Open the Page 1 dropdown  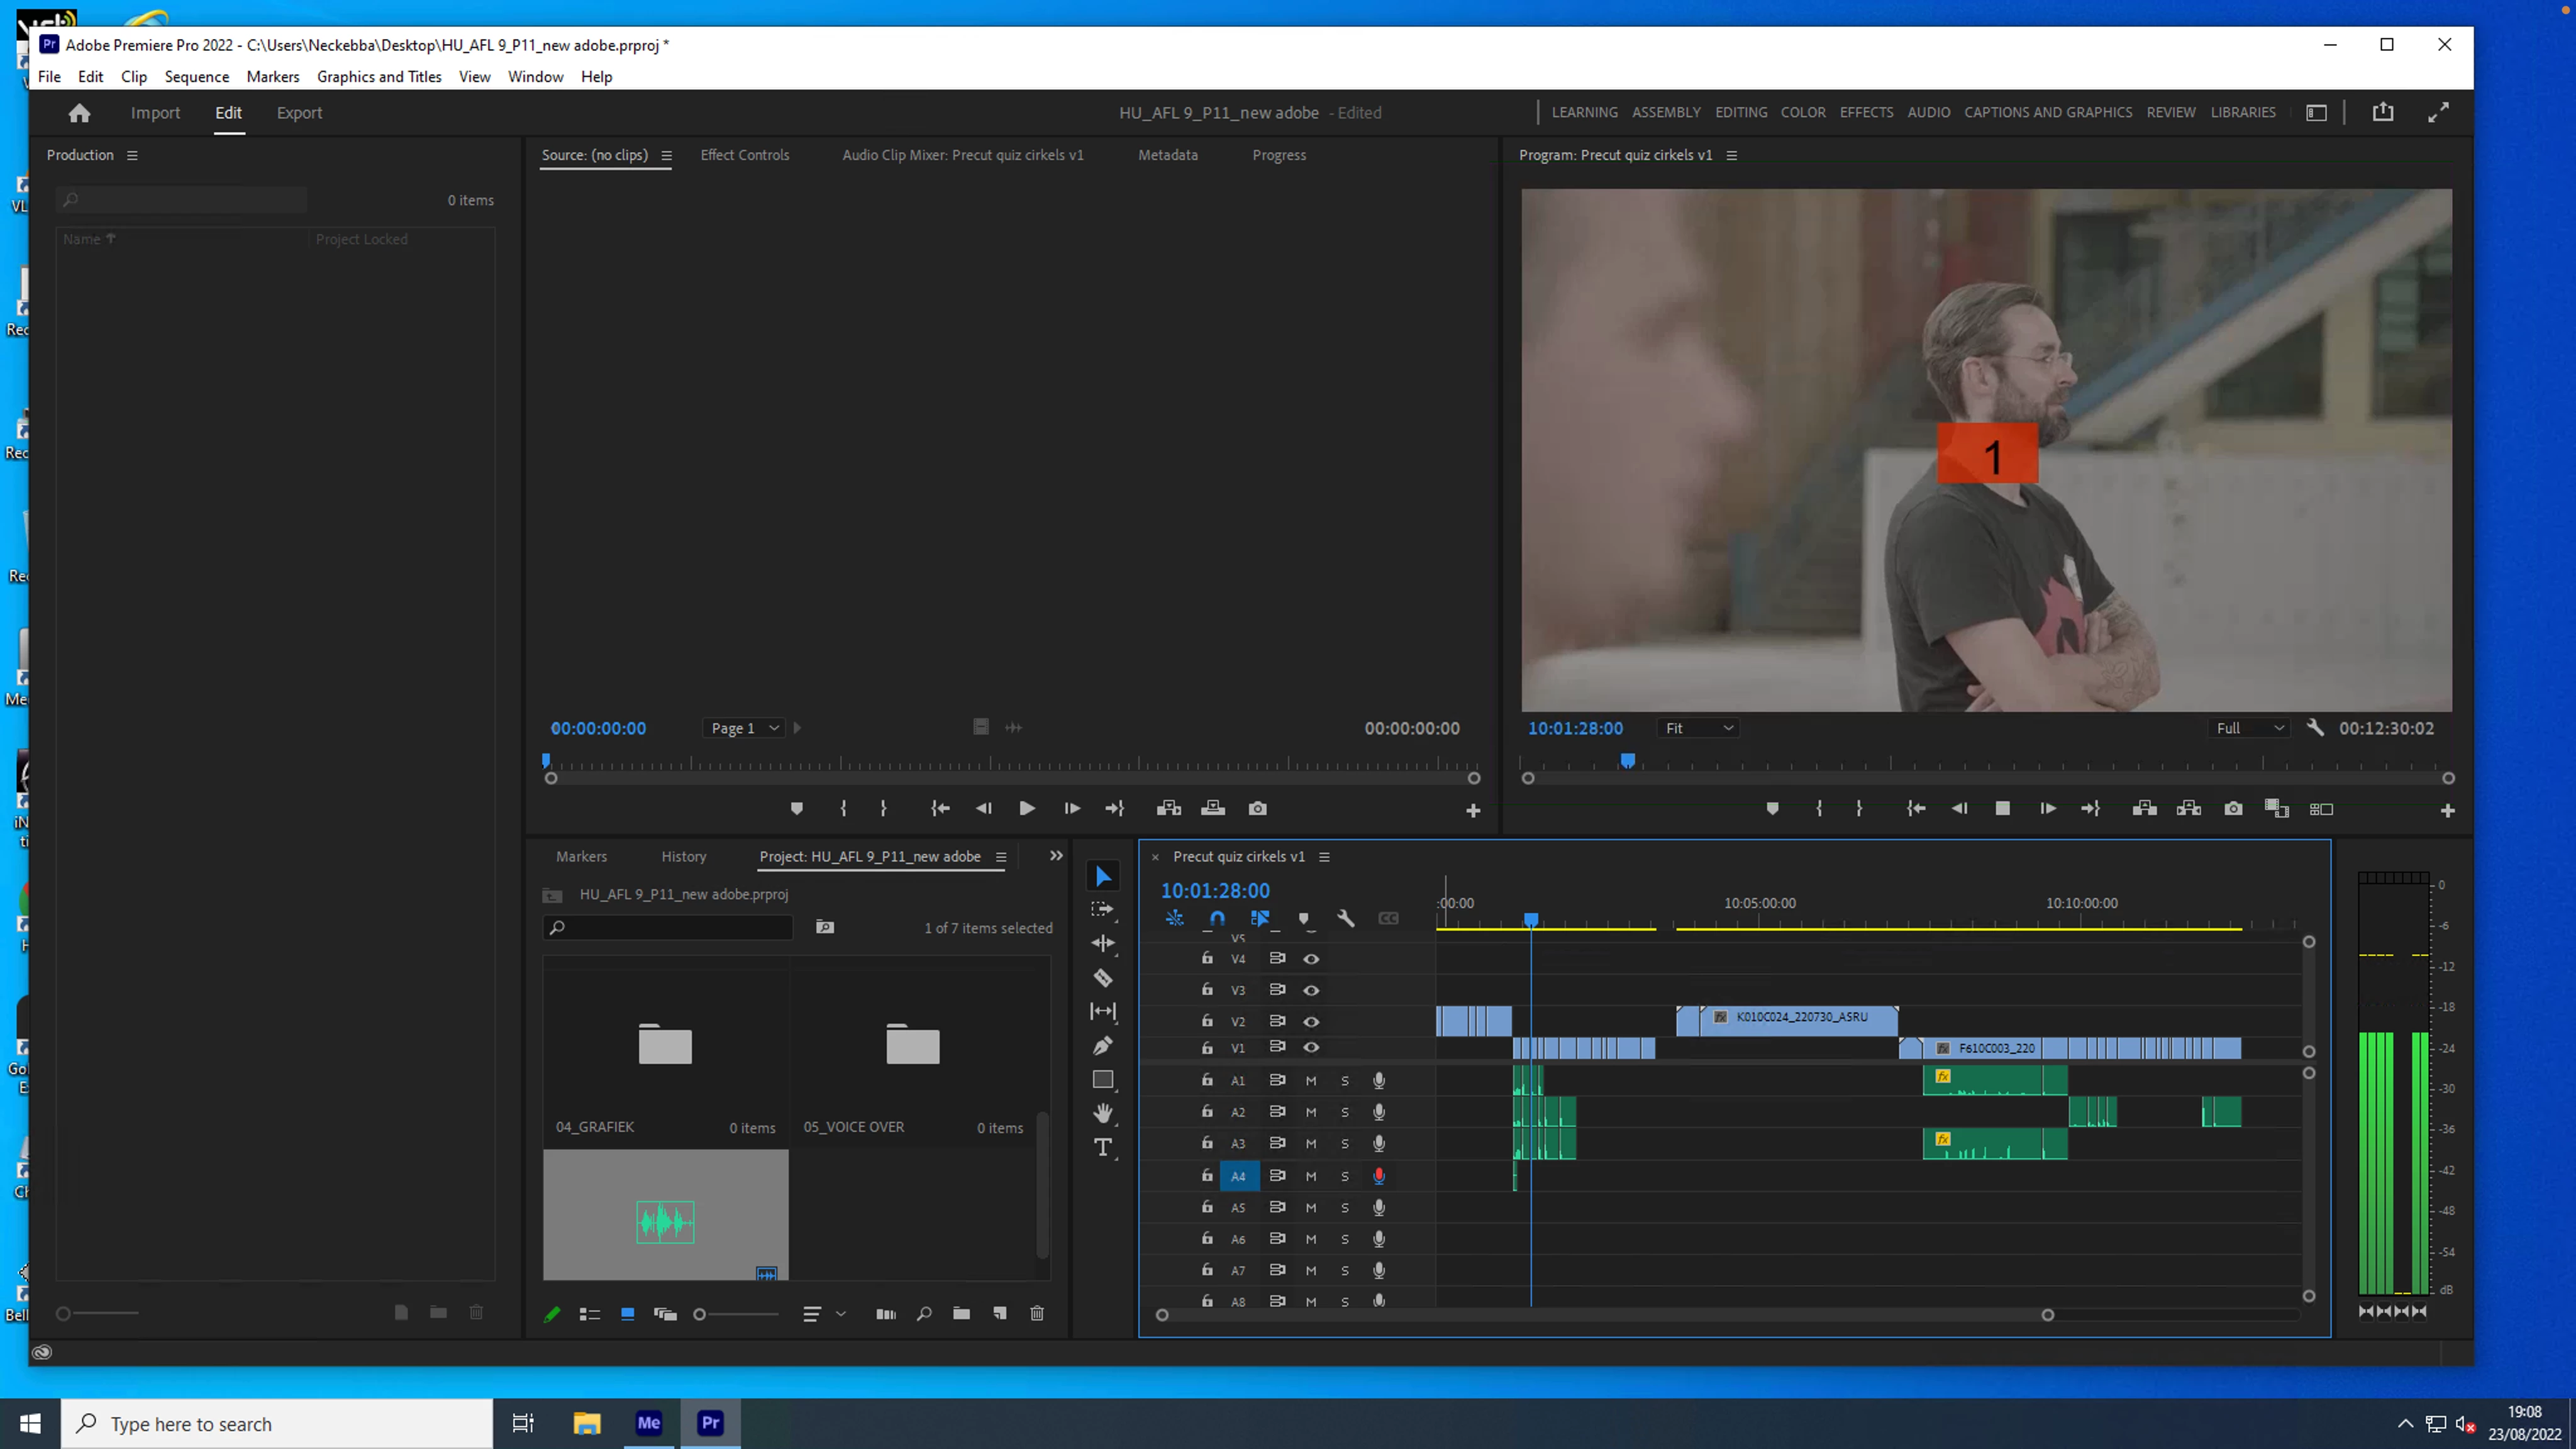click(744, 728)
